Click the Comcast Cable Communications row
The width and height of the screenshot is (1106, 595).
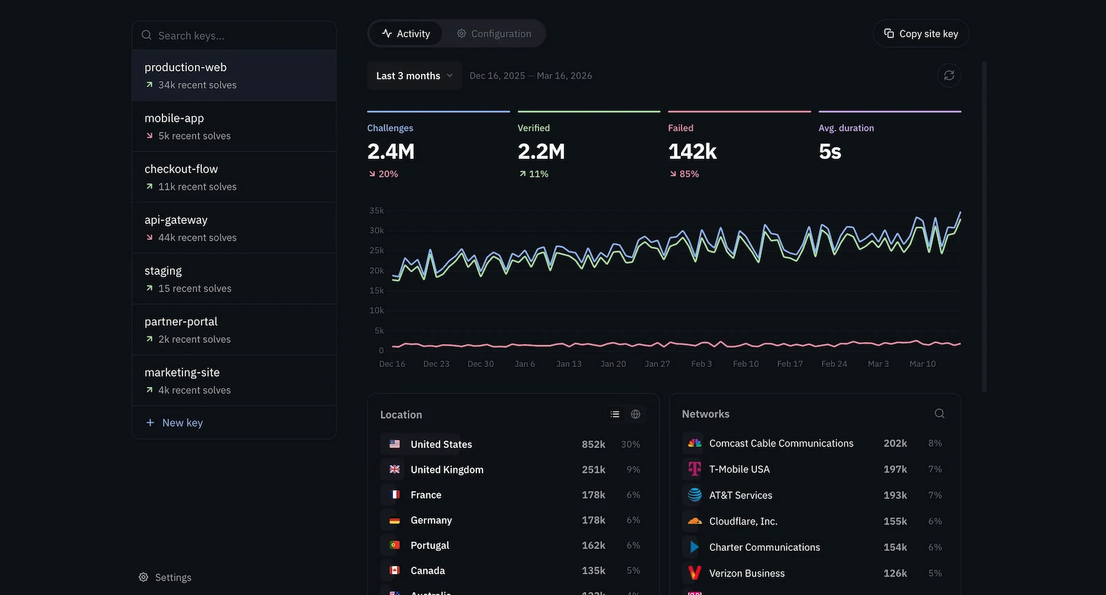click(x=814, y=443)
